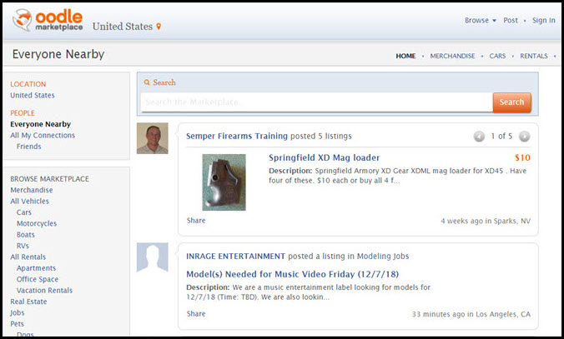Share the Model(s) Needed listing
This screenshot has width=564, height=339.
pyautogui.click(x=195, y=314)
